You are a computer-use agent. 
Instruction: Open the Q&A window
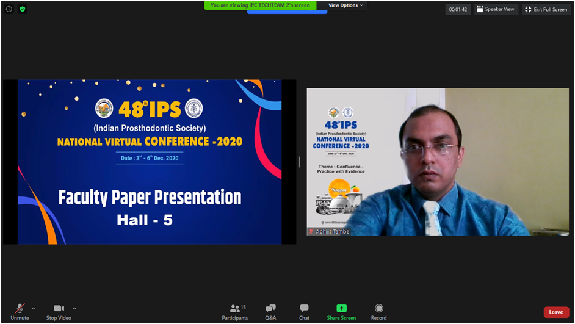click(x=270, y=312)
